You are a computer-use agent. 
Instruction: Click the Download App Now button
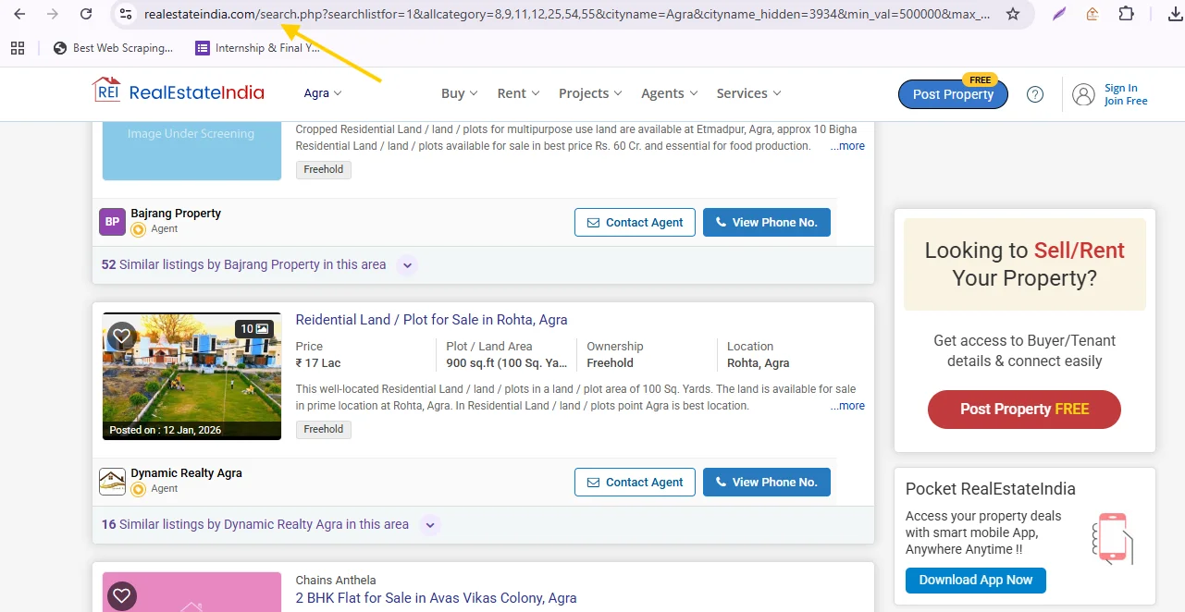point(975,581)
